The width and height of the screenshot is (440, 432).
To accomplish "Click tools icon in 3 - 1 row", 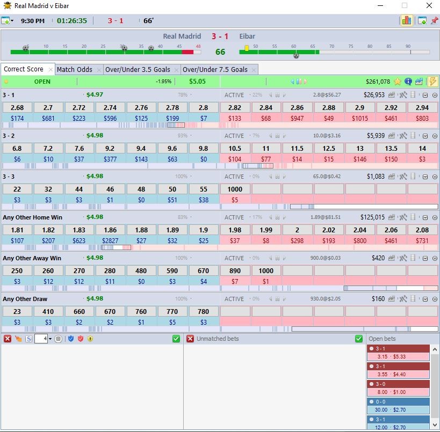I will click(403, 95).
